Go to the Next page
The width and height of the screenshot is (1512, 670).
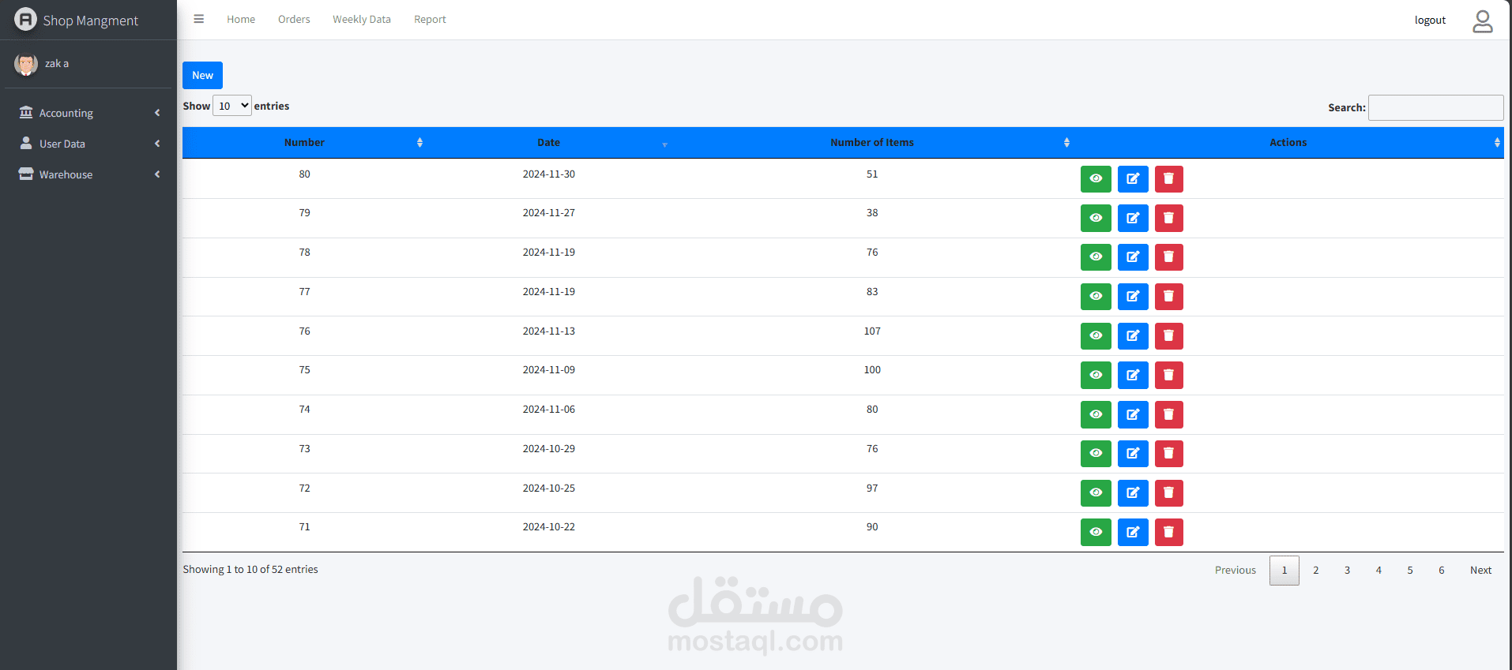[1480, 570]
